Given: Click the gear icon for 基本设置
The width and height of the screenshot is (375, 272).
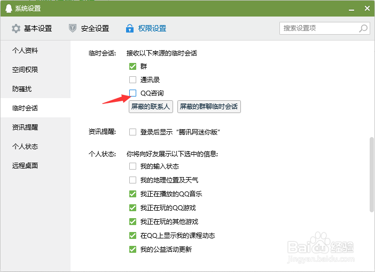Looking at the screenshot, I should coord(16,28).
